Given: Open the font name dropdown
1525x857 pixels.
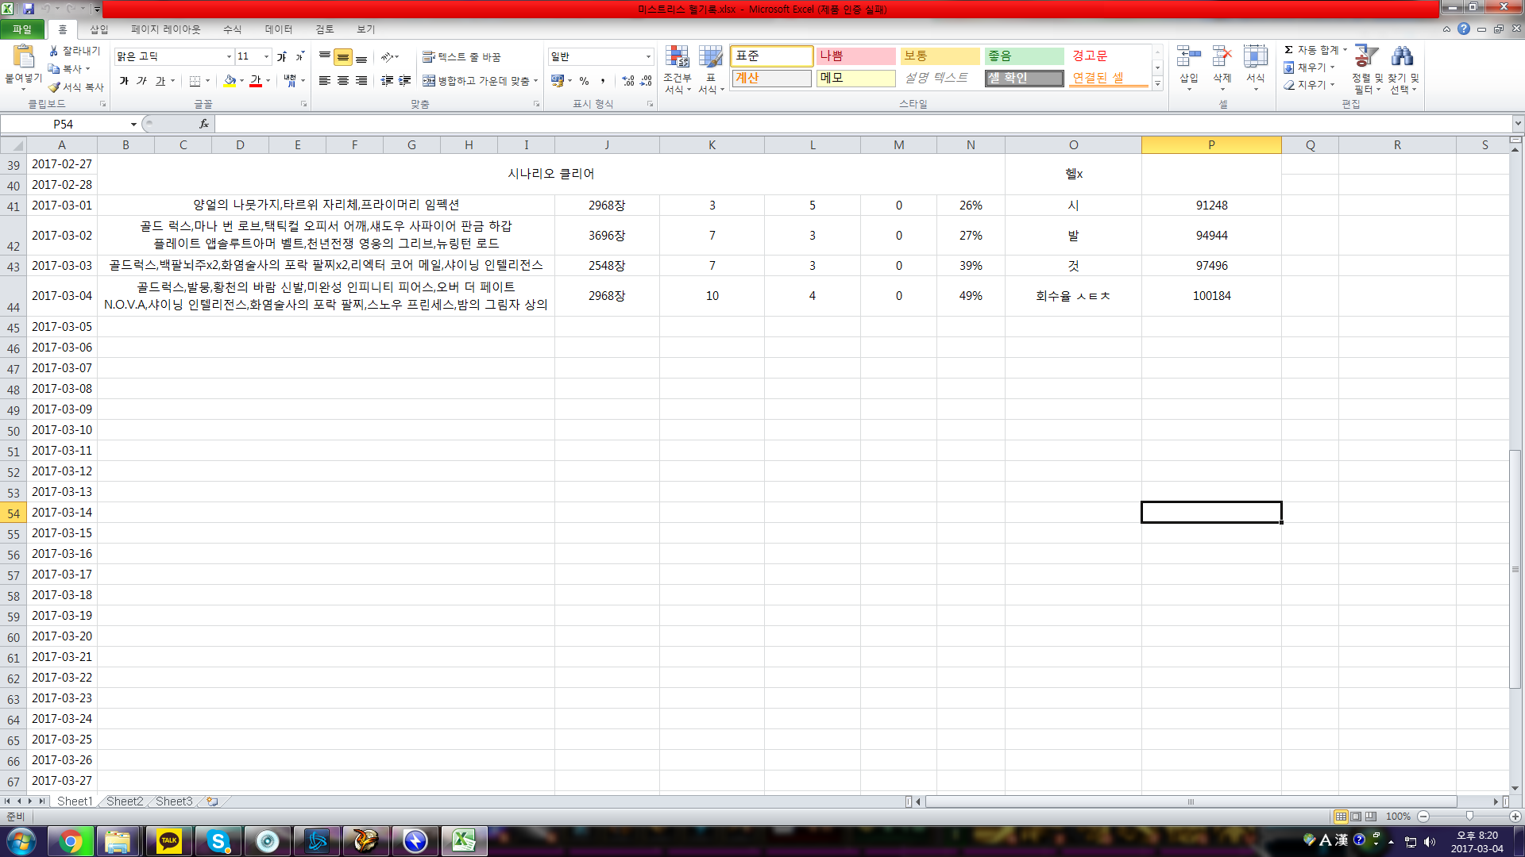Looking at the screenshot, I should click(x=229, y=56).
